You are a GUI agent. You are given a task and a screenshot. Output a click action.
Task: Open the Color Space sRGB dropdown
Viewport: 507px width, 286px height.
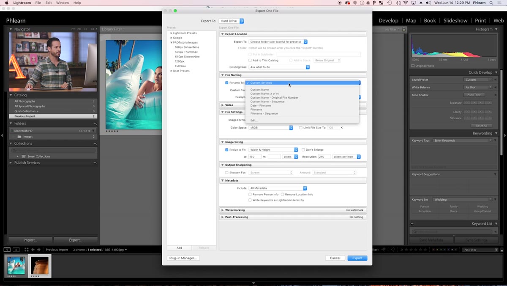pyautogui.click(x=271, y=127)
